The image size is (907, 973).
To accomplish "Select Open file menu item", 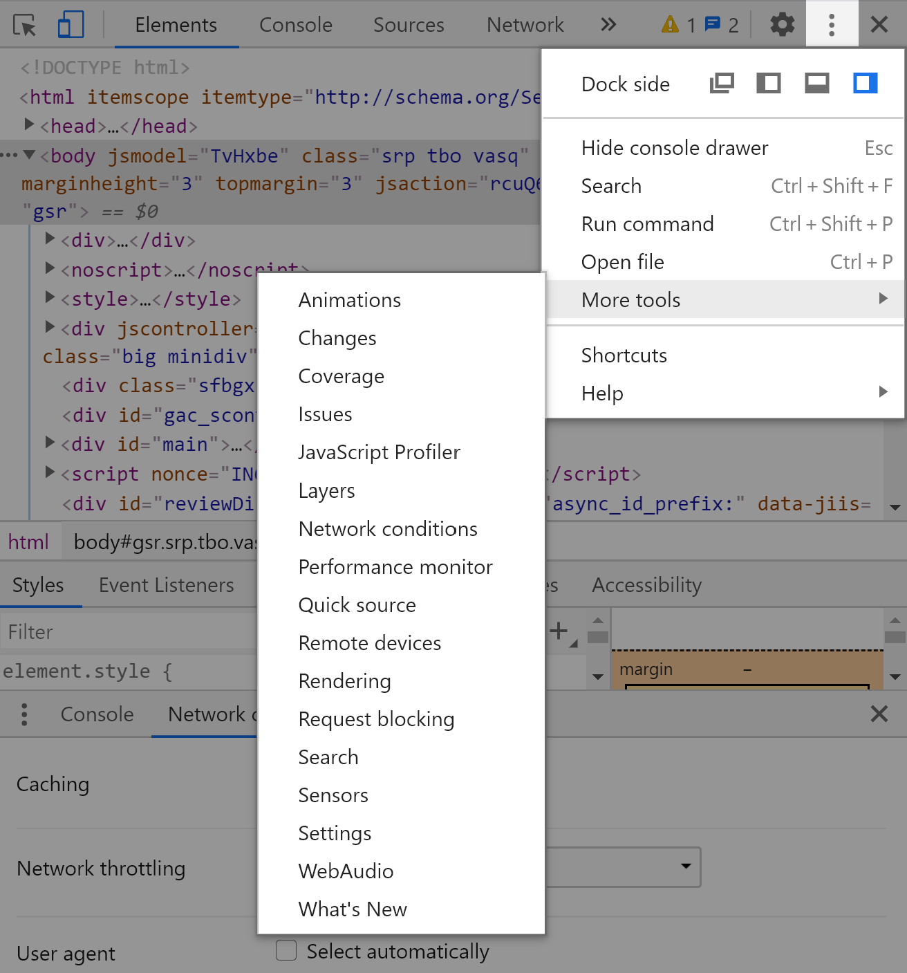I will 724,261.
